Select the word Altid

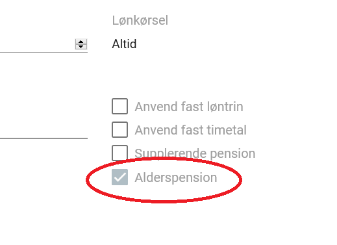coord(124,44)
